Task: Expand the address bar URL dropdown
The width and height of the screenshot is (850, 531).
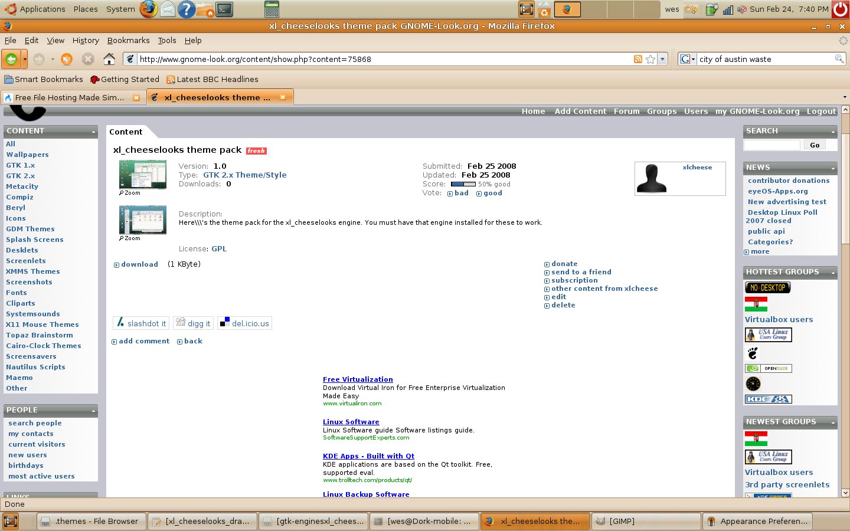Action: coord(663,59)
